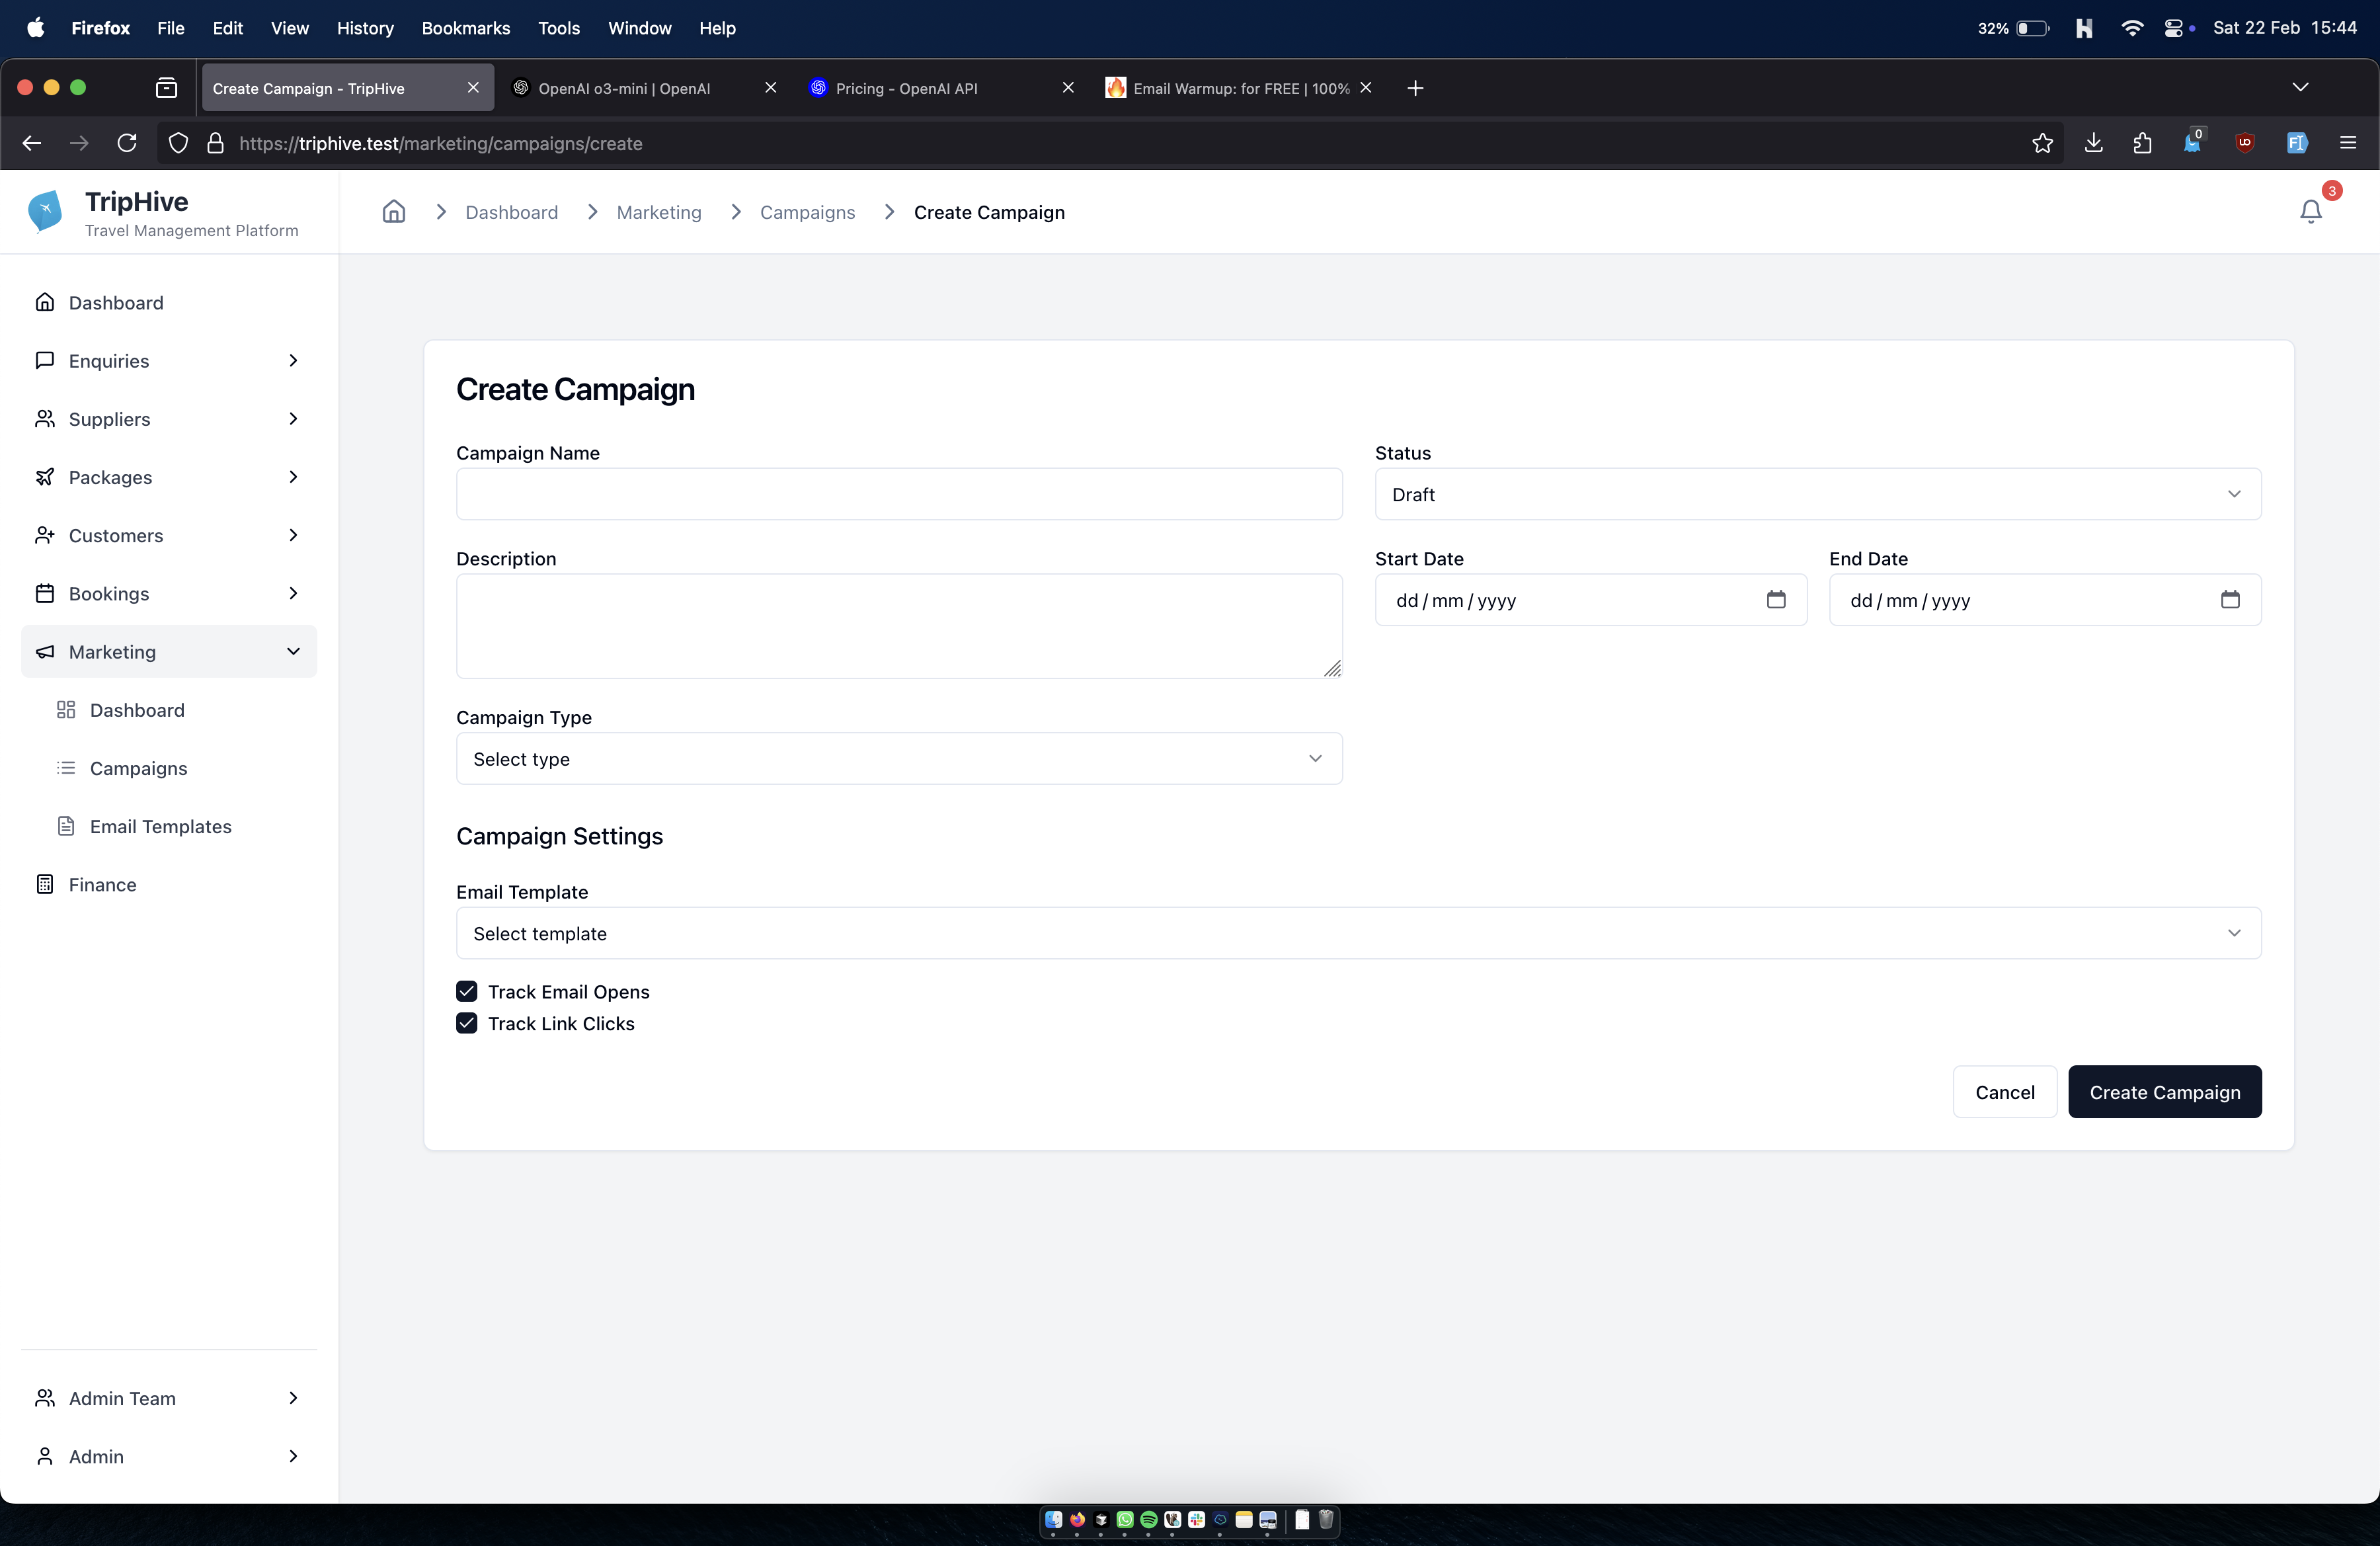Expand the Packages sidebar section
The width and height of the screenshot is (2380, 1546).
tap(168, 477)
